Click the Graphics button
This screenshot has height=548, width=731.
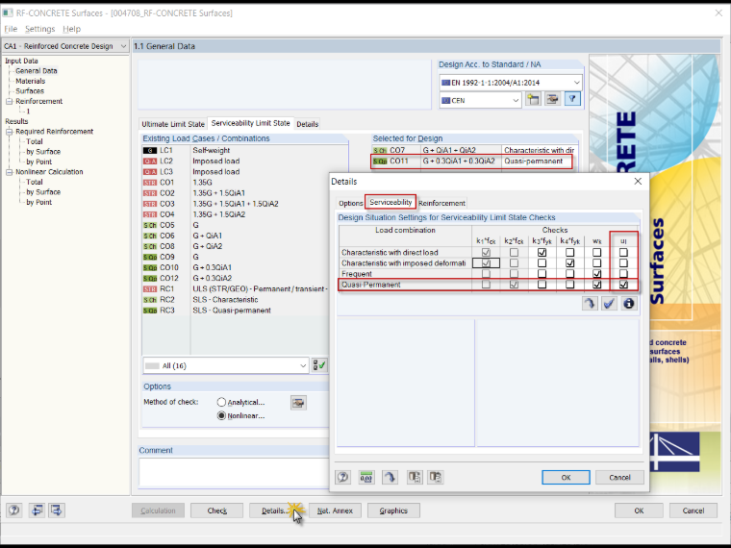pyautogui.click(x=393, y=511)
